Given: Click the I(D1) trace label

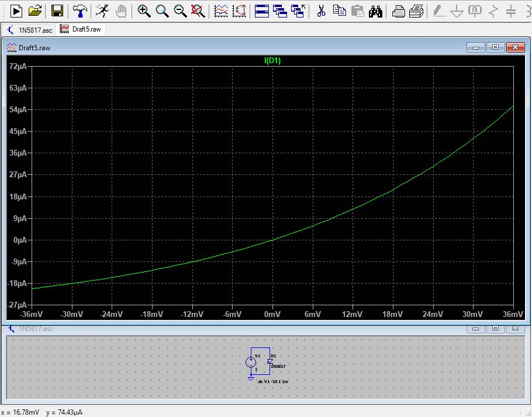Looking at the screenshot, I should [x=272, y=60].
